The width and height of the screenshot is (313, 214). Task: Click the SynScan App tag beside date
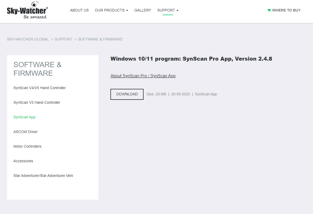tap(206, 94)
